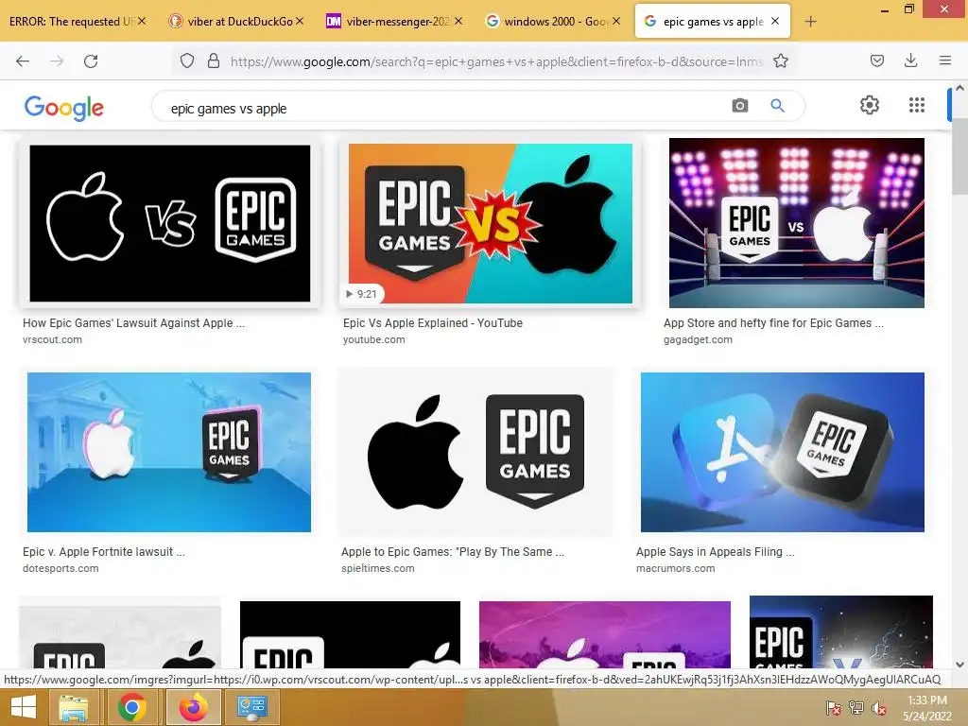Open a new tab with plus button
968x726 pixels.
810,22
